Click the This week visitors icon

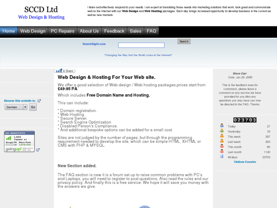[222, 136]
